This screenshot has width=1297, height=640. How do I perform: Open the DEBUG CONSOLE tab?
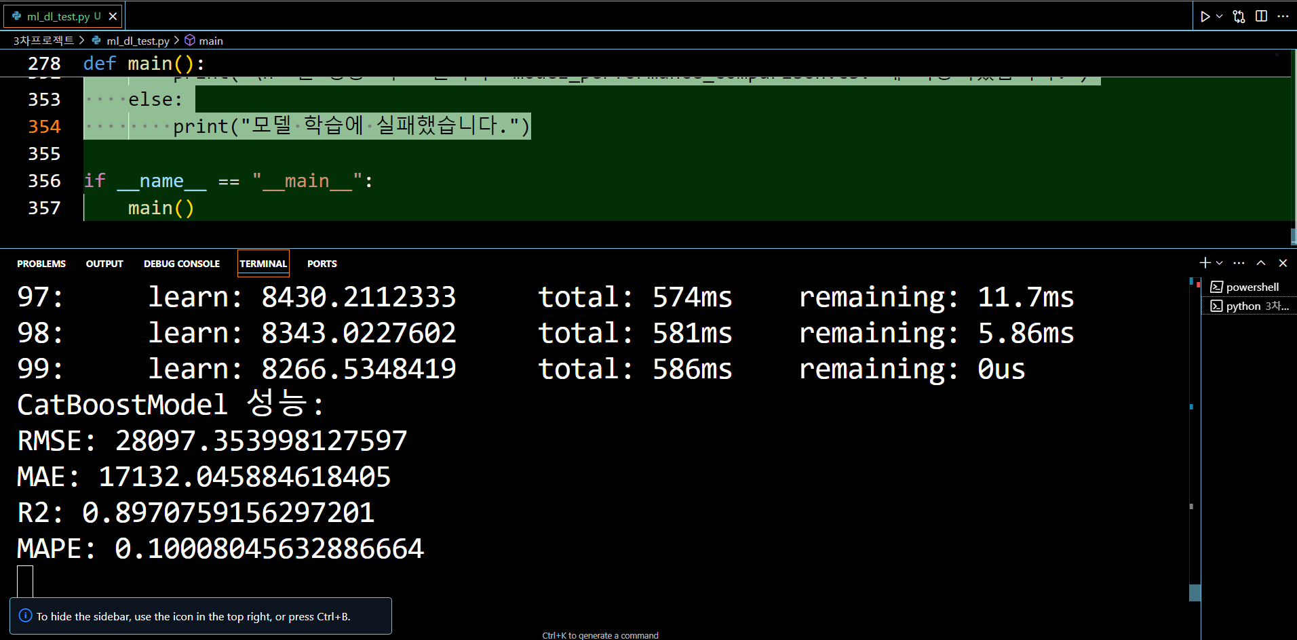(x=182, y=264)
